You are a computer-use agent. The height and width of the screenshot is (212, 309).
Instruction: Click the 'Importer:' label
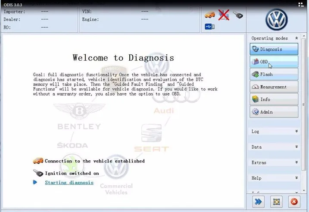click(x=14, y=12)
